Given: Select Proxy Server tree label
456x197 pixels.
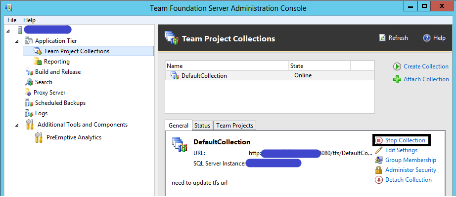Looking at the screenshot, I should pos(49,93).
